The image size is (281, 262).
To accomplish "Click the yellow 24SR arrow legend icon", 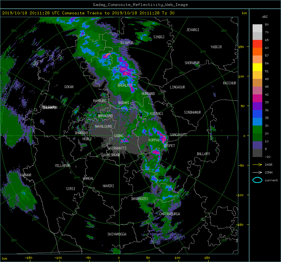I will coord(257,164).
